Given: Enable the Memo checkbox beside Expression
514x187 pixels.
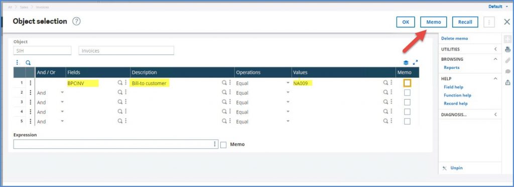Looking at the screenshot, I should point(223,145).
